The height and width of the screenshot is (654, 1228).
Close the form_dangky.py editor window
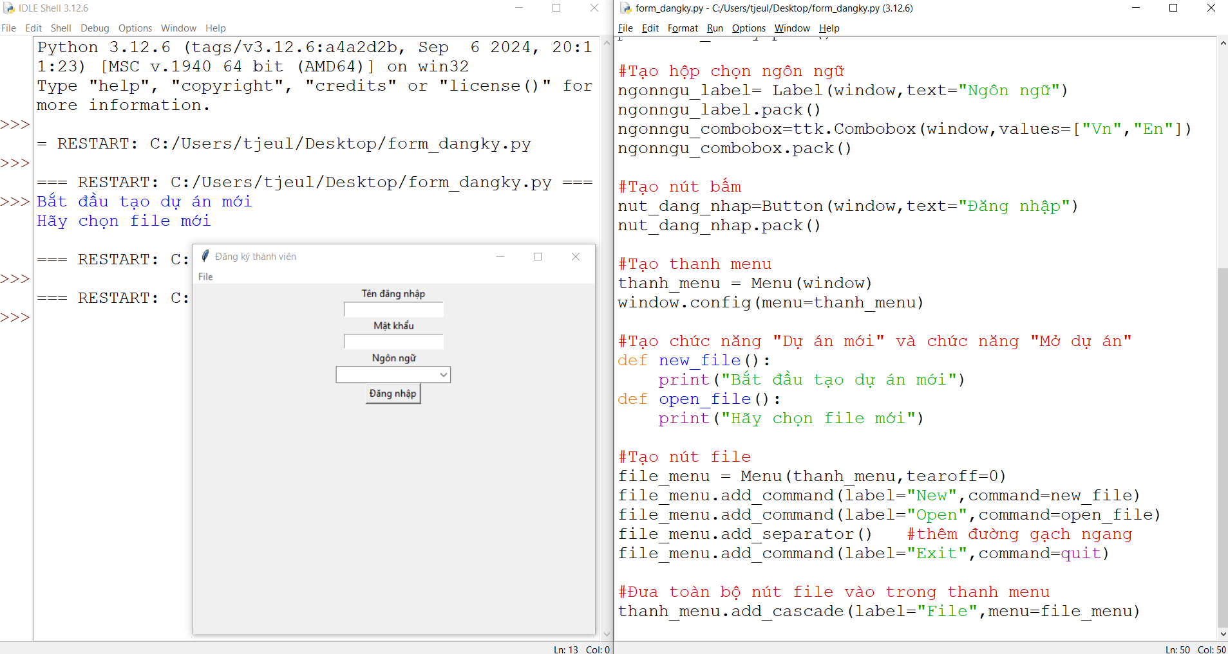coord(1211,8)
